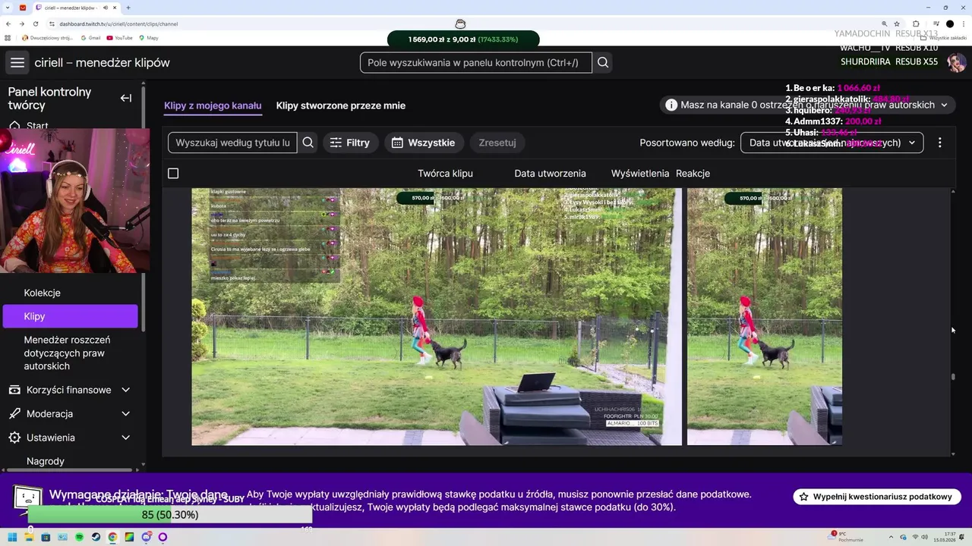Click the browser address bar URL

(x=118, y=24)
